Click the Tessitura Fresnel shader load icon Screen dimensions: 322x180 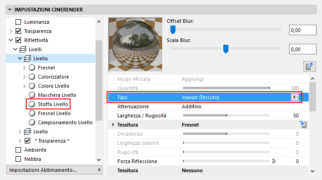303,125
